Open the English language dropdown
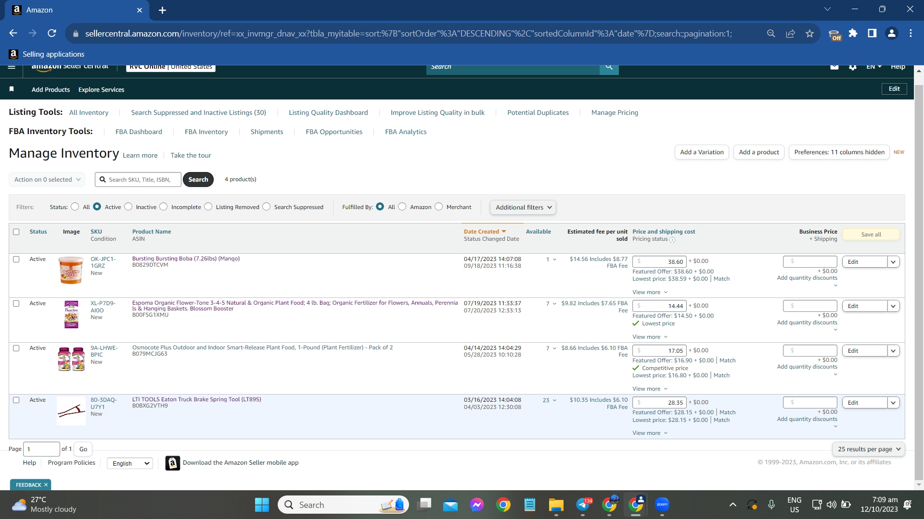924x519 pixels. point(130,463)
